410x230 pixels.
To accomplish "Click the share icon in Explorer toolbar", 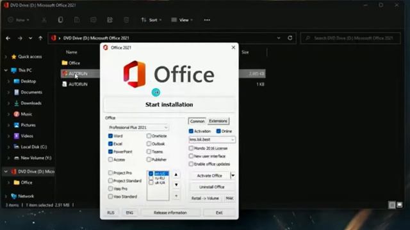I will [x=110, y=20].
